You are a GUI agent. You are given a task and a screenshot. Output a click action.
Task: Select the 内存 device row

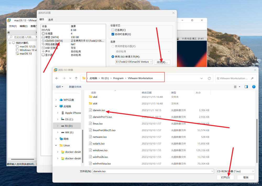pos(73,30)
